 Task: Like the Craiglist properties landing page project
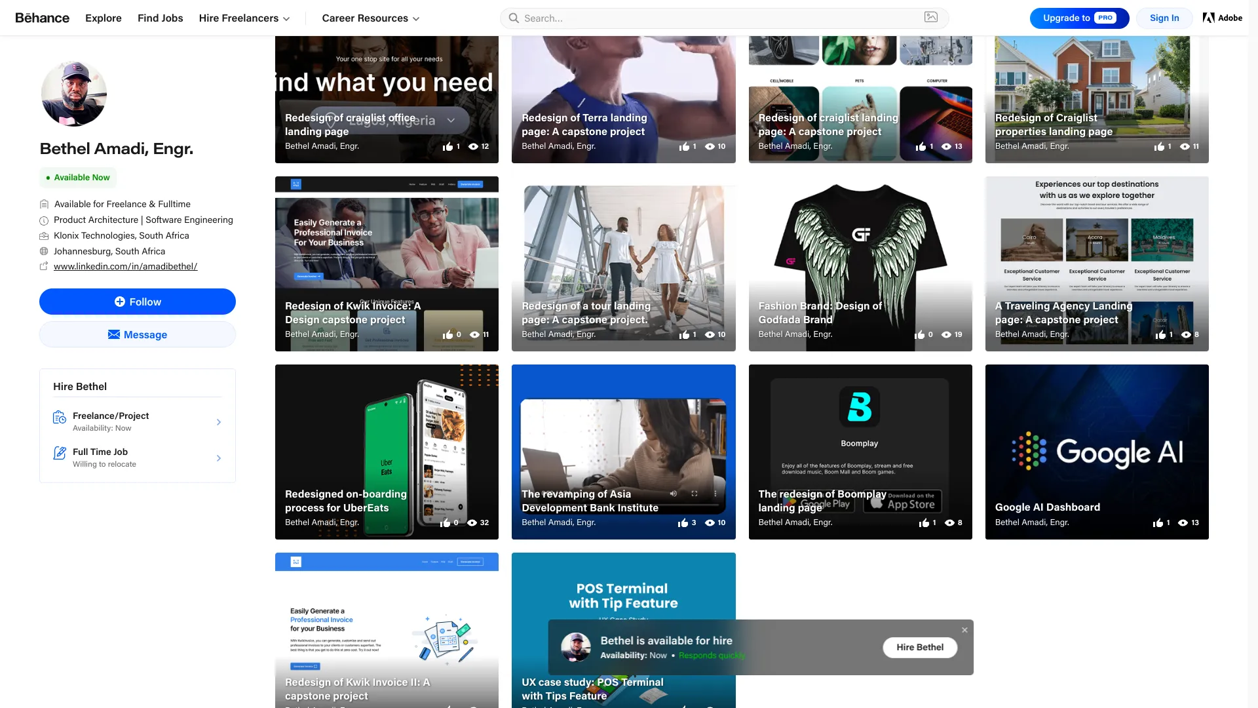coord(1159,147)
